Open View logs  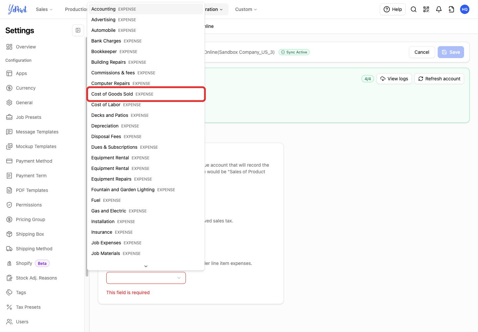[394, 79]
